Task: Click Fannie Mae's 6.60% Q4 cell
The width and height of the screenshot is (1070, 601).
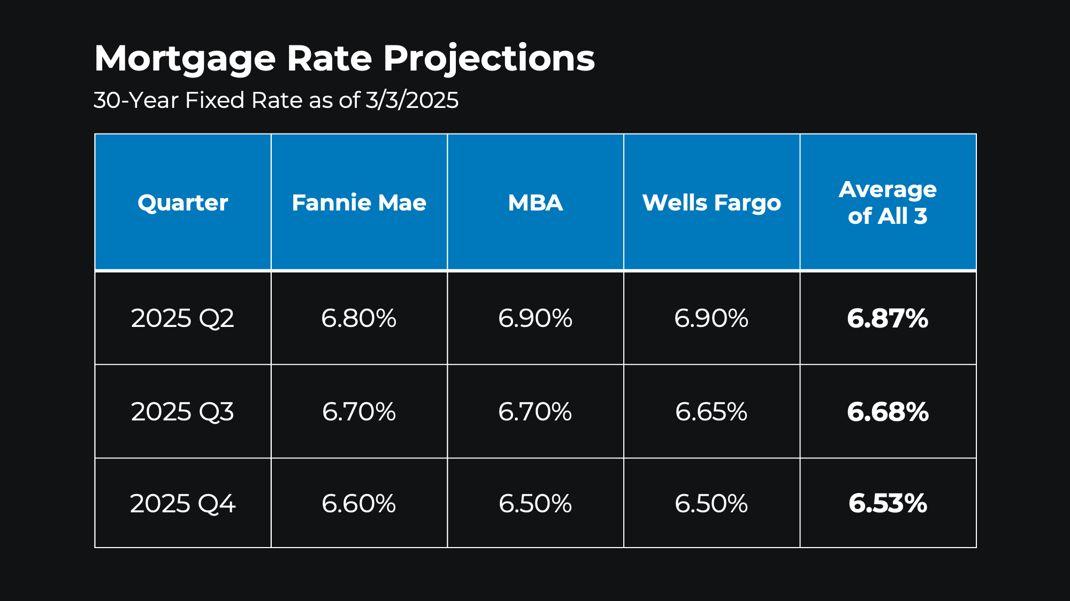Action: pyautogui.click(x=359, y=504)
